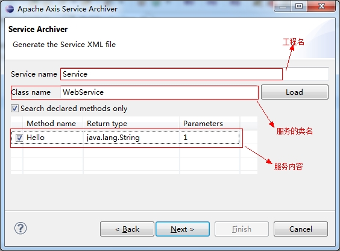Click the Method name column header

click(x=53, y=124)
